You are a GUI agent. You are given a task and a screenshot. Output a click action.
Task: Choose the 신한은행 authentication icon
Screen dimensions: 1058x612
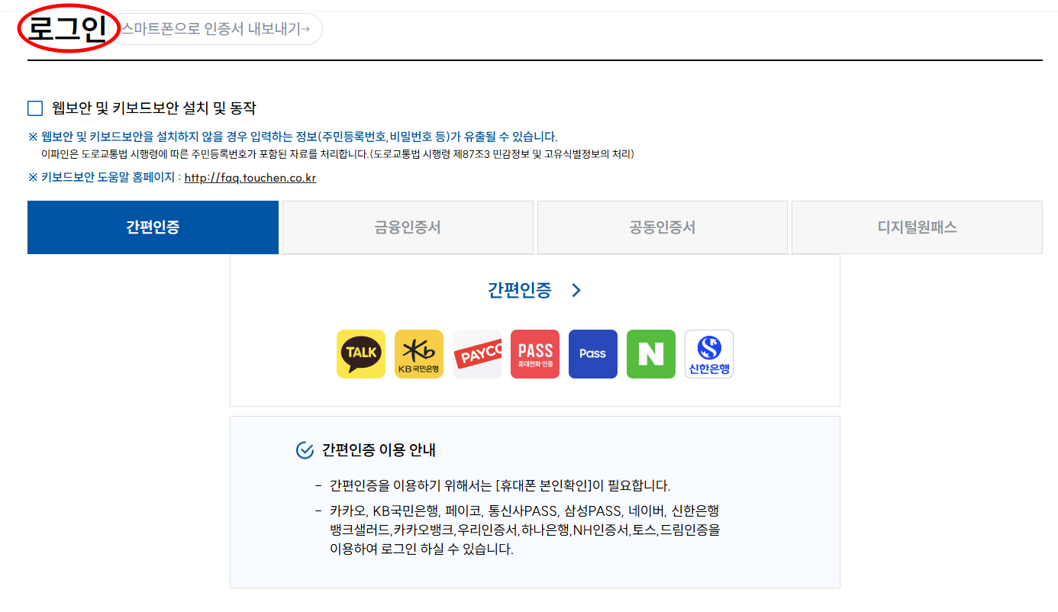click(x=708, y=353)
